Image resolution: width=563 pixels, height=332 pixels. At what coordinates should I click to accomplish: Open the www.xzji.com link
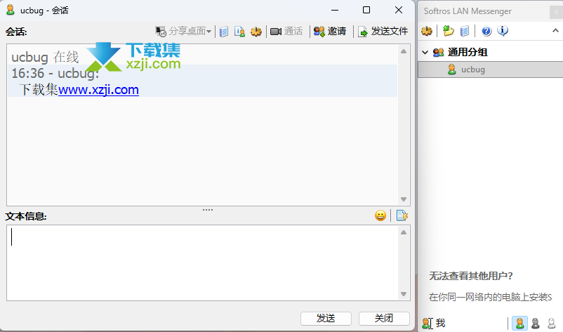(x=98, y=90)
